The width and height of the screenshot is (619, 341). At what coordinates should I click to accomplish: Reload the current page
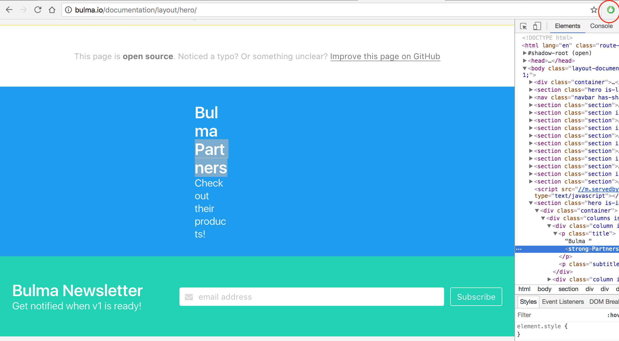pyautogui.click(x=38, y=10)
